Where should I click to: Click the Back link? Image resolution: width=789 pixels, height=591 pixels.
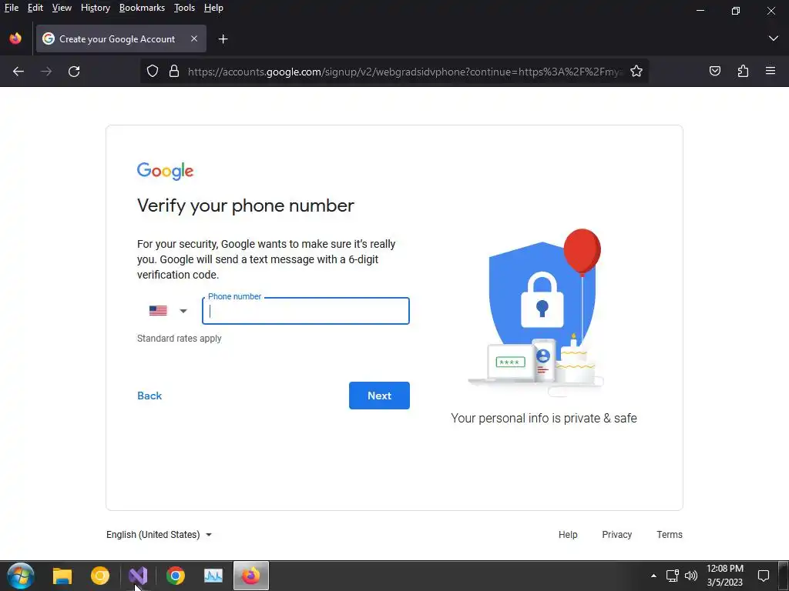(x=149, y=396)
